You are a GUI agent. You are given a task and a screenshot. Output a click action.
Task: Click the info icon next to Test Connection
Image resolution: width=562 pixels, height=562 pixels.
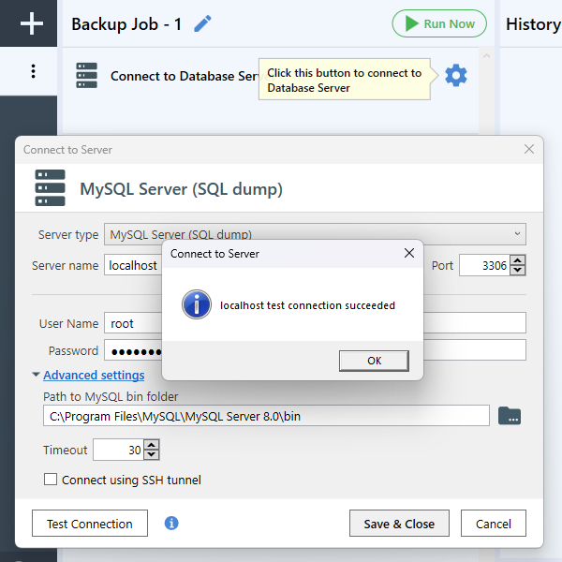[x=171, y=523]
